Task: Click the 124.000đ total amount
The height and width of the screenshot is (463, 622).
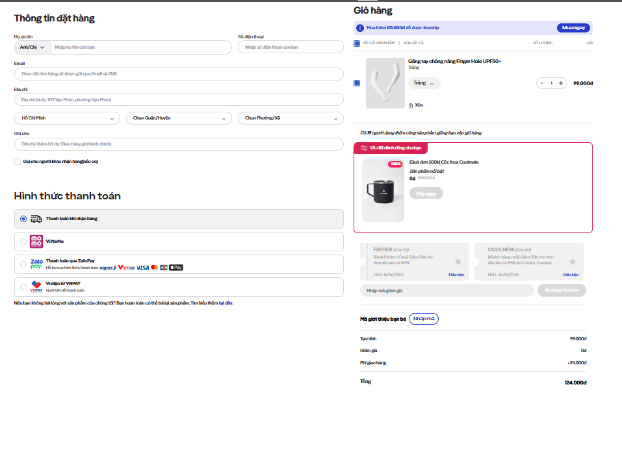Action: (576, 382)
